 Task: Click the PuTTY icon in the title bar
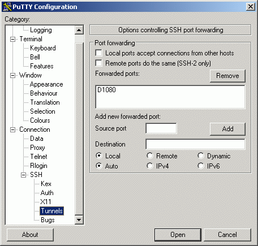pos(7,7)
